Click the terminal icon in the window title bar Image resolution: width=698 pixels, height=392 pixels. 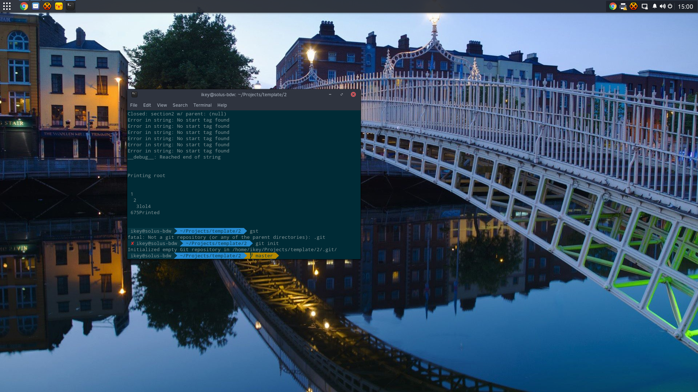(135, 94)
